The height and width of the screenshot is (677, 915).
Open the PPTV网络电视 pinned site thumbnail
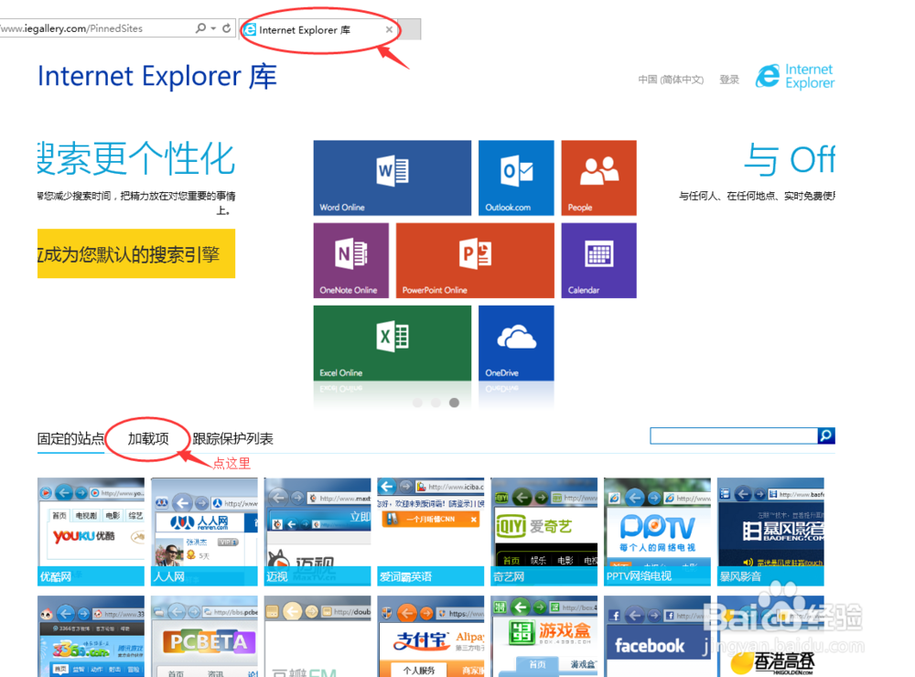tap(657, 532)
